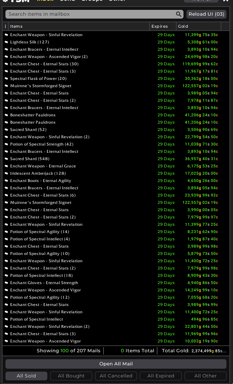The height and width of the screenshot is (384, 233).
Task: Click the All Bought button
Action: (x=71, y=376)
